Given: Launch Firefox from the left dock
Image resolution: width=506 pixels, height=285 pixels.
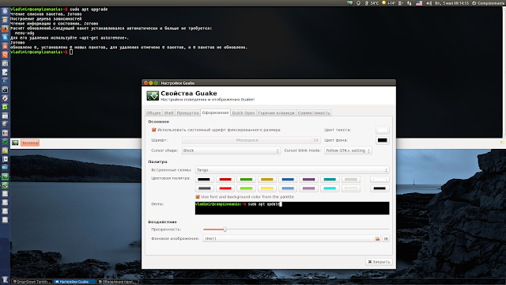Looking at the screenshot, I should click(x=5, y=28).
